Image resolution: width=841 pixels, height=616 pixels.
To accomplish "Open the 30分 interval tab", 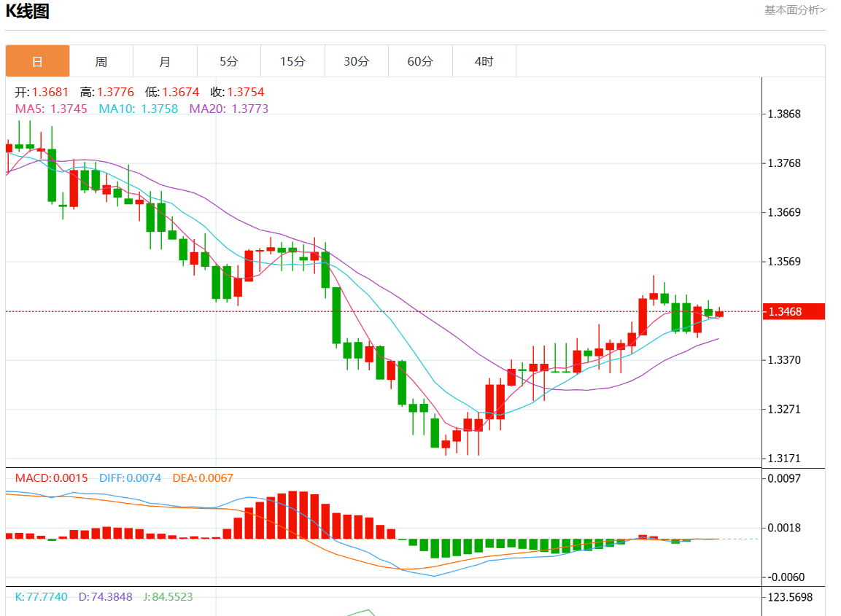I will (x=357, y=61).
